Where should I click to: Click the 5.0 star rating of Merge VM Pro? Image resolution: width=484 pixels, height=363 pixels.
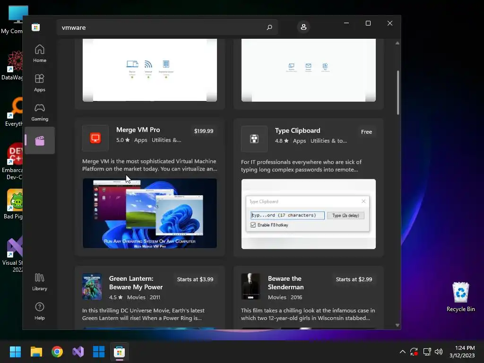(x=123, y=140)
